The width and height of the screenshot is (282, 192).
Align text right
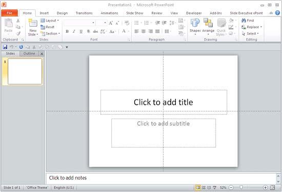(151, 31)
